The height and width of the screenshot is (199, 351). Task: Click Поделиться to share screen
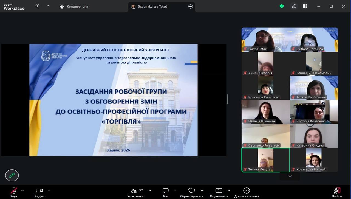(219, 192)
